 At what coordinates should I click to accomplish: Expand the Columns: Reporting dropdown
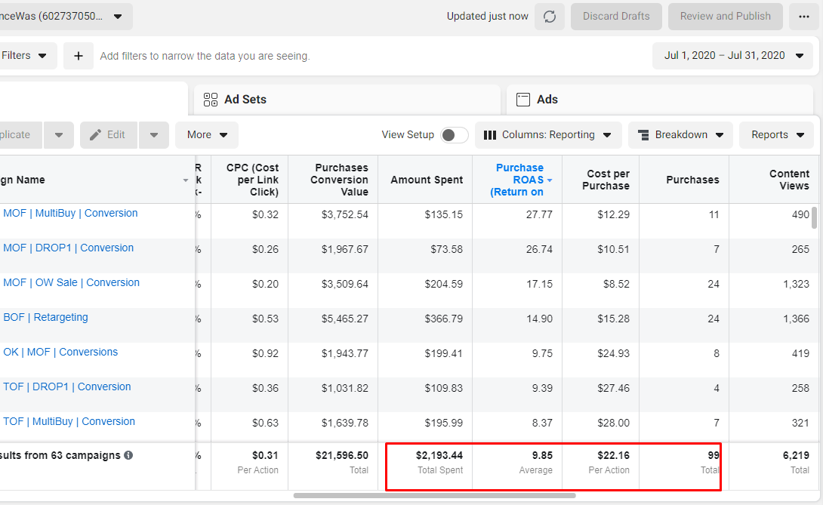[548, 135]
